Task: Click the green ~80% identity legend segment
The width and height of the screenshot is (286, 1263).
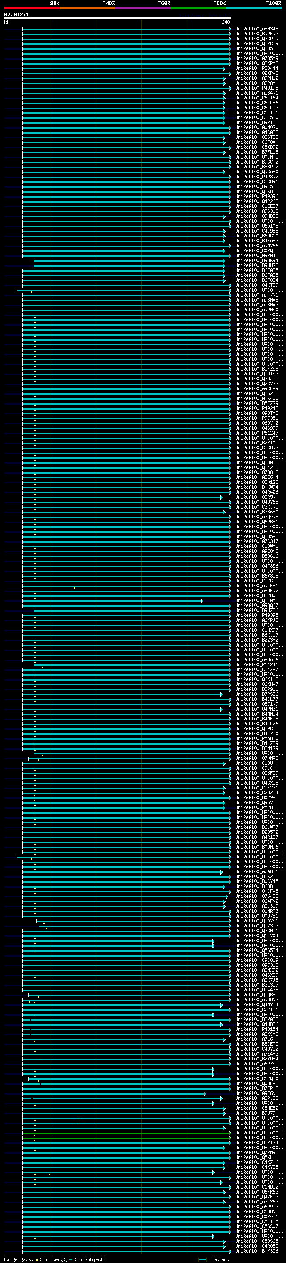Action: coord(198,8)
